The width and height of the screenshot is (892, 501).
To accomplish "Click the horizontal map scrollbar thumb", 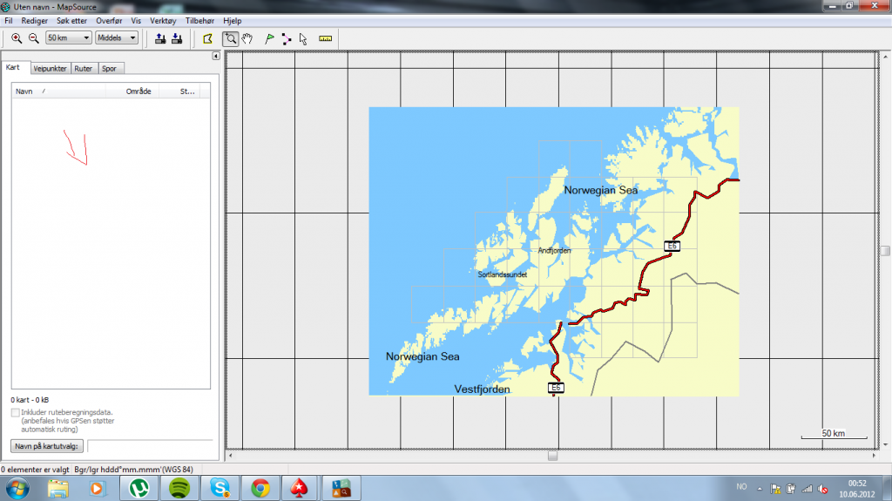I will point(552,456).
